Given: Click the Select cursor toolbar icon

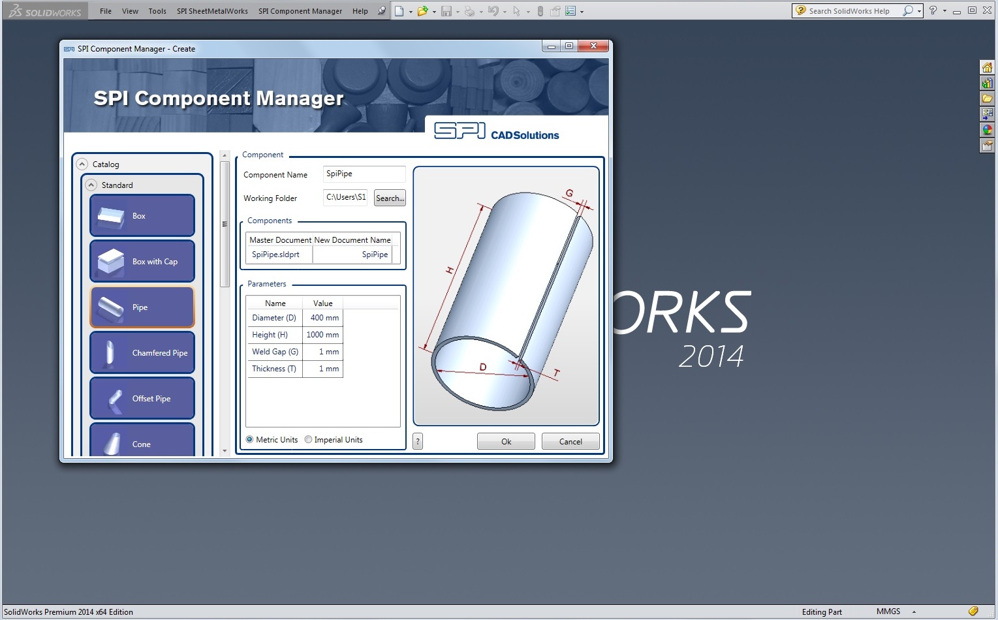Looking at the screenshot, I should click(x=517, y=11).
